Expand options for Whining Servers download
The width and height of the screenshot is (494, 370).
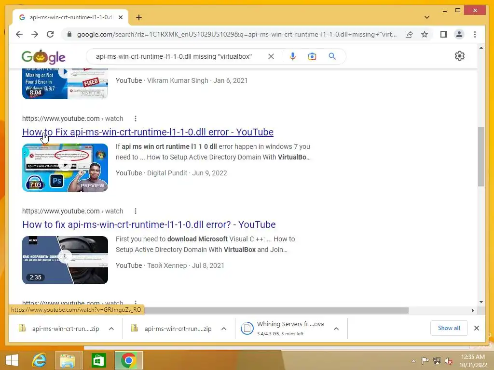coord(336,329)
